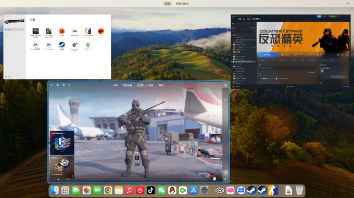Open the tournament news card in CS2
The height and width of the screenshot is (198, 354).
[62, 143]
